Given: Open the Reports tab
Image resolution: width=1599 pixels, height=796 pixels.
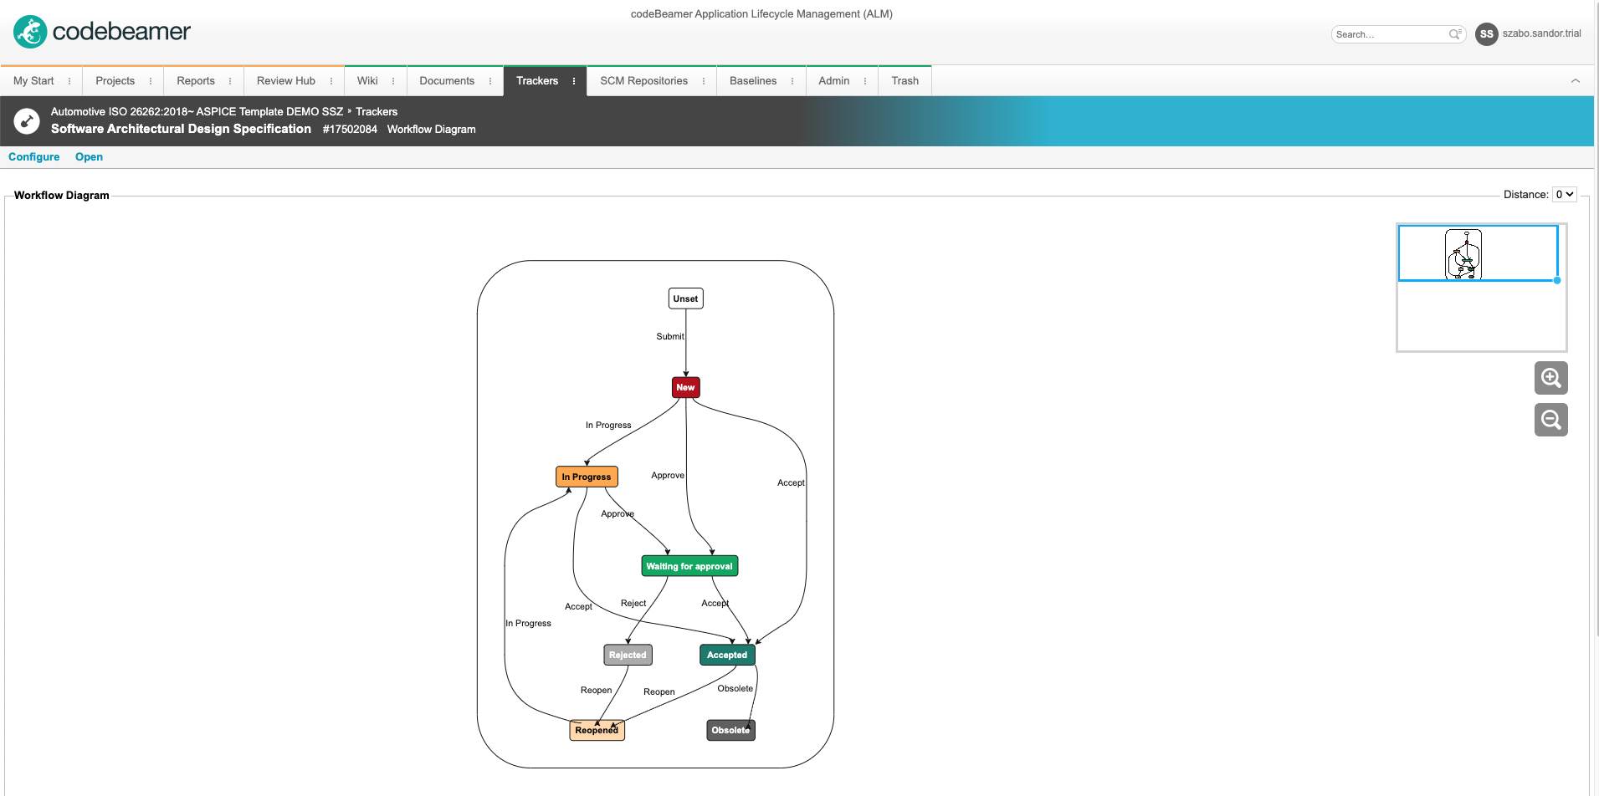Looking at the screenshot, I should pyautogui.click(x=196, y=81).
